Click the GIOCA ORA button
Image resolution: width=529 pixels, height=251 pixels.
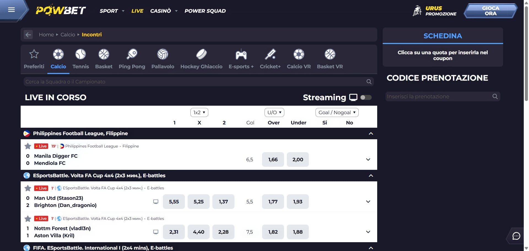(490, 11)
